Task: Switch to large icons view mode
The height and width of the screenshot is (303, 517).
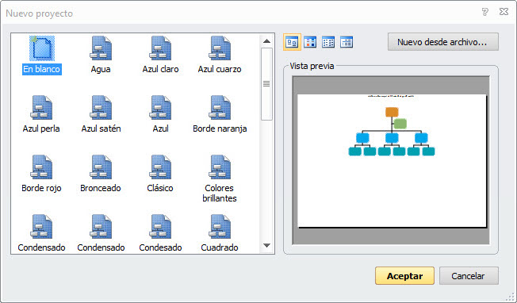Action: (x=292, y=42)
